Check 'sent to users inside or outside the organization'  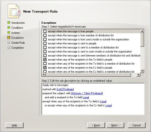(45, 51)
